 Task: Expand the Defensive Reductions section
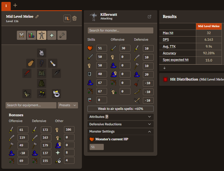(x=121, y=124)
